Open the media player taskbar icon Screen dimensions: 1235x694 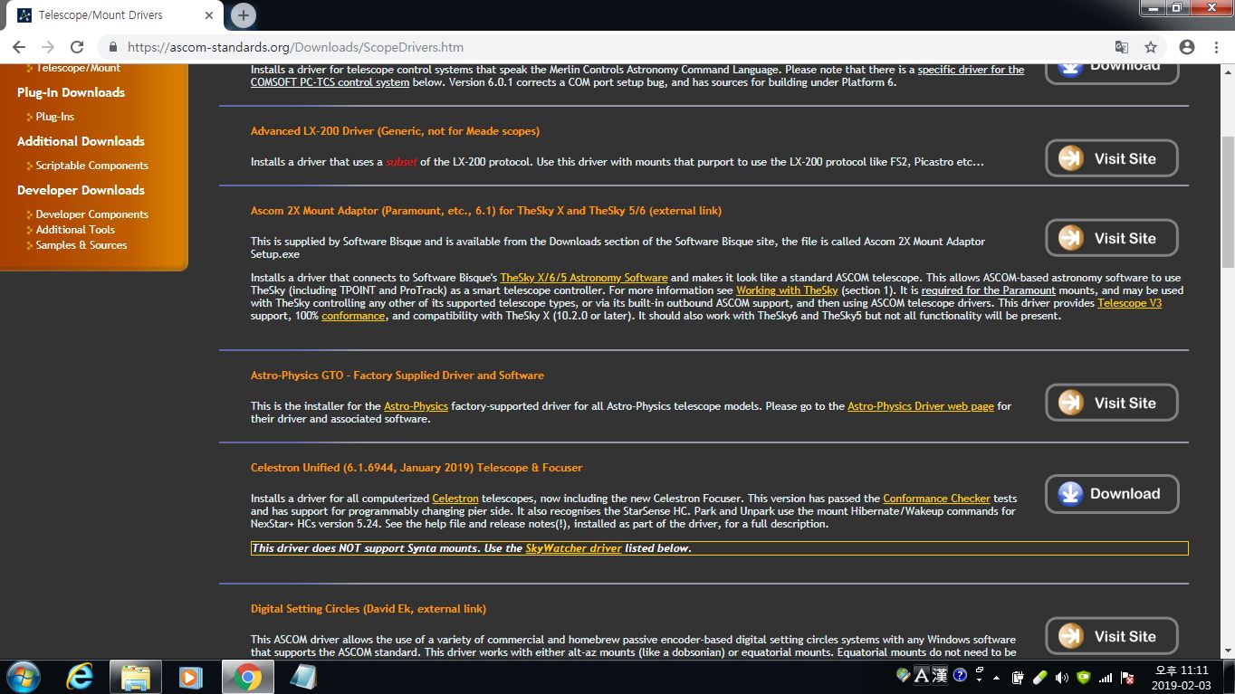point(191,677)
